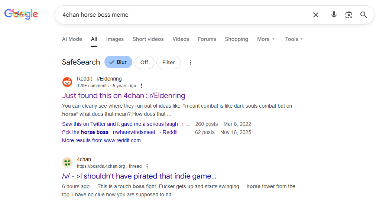Open the Images tab
The height and width of the screenshot is (206, 386).
point(115,39)
